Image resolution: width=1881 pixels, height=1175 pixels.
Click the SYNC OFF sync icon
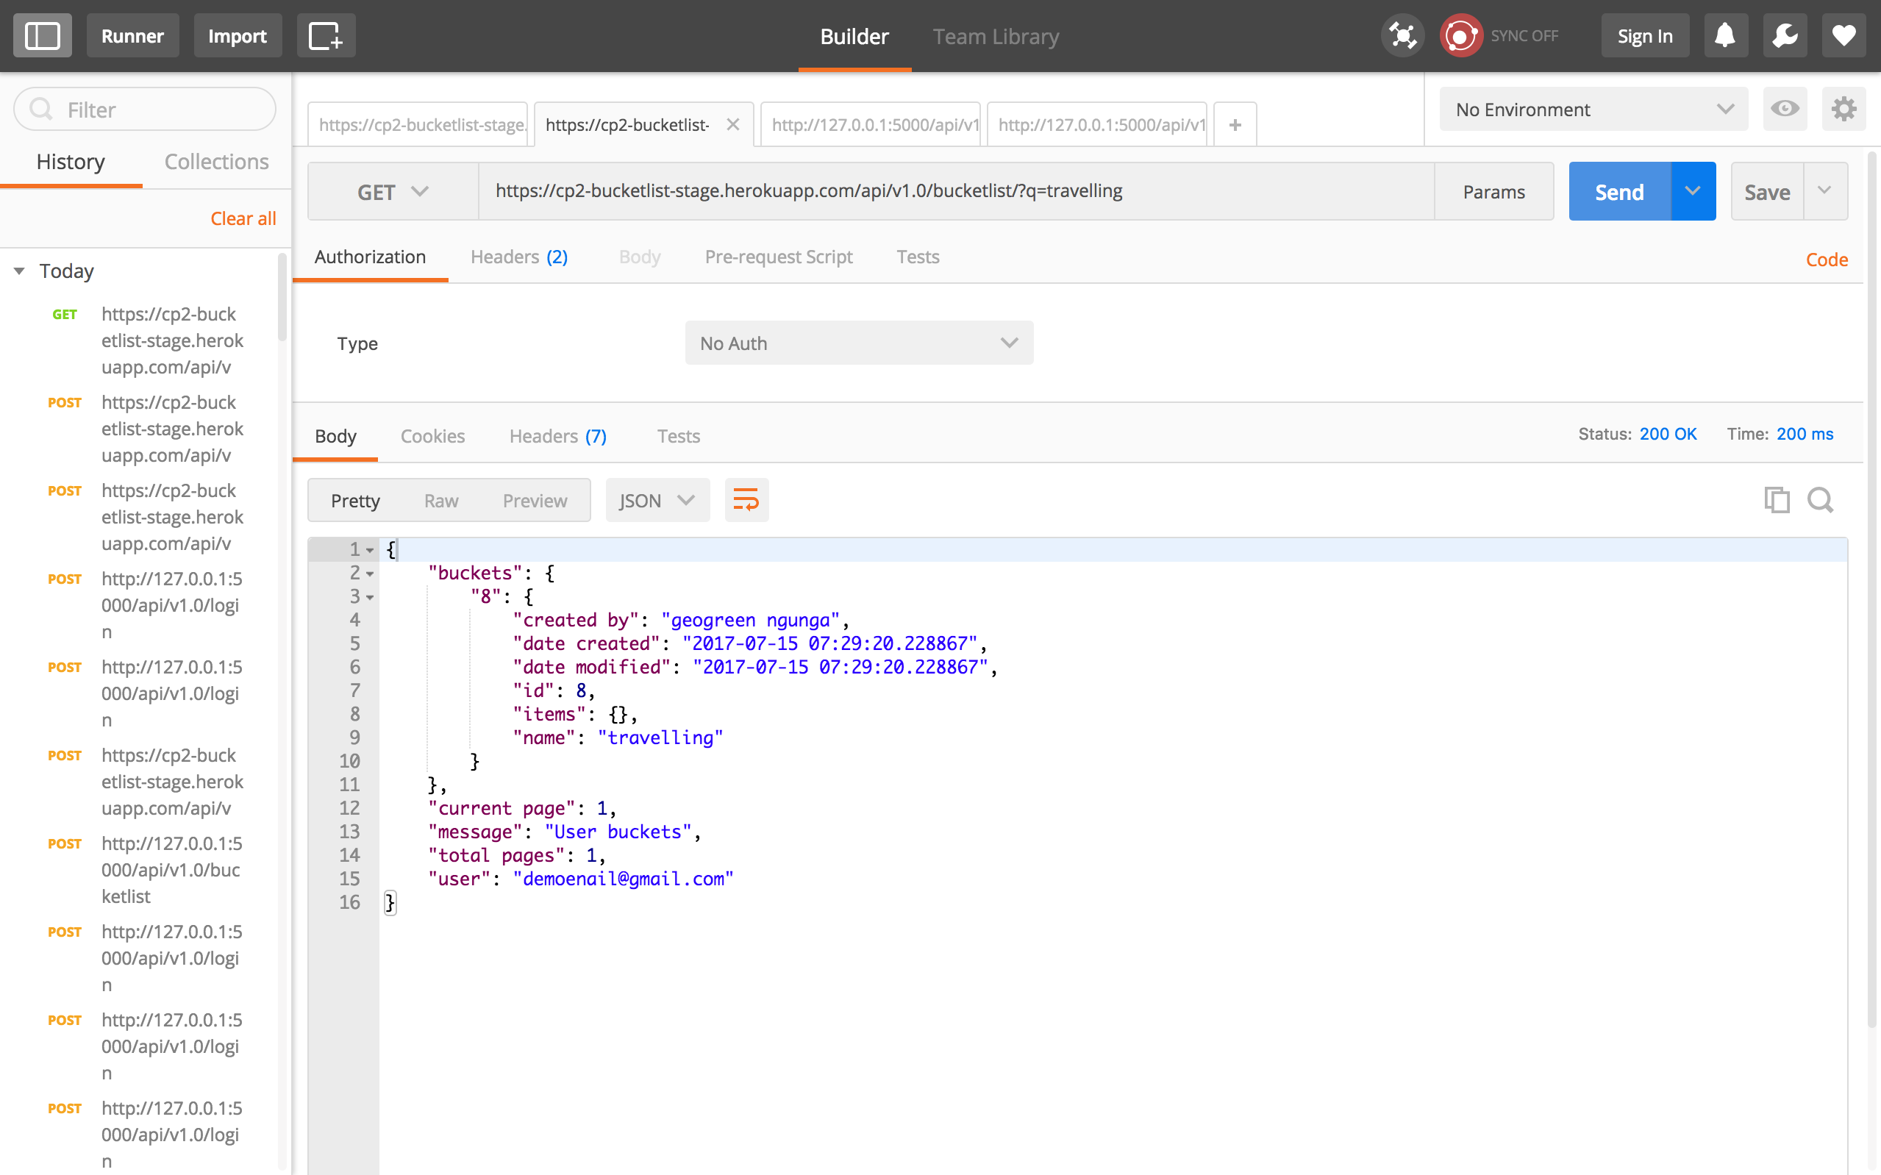(1460, 36)
